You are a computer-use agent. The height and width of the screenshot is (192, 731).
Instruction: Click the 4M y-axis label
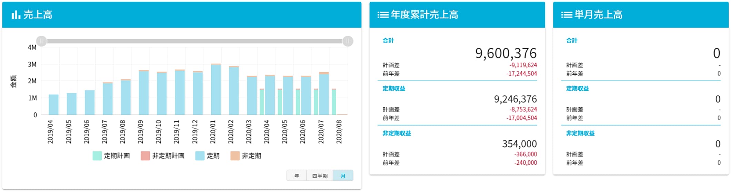32,47
